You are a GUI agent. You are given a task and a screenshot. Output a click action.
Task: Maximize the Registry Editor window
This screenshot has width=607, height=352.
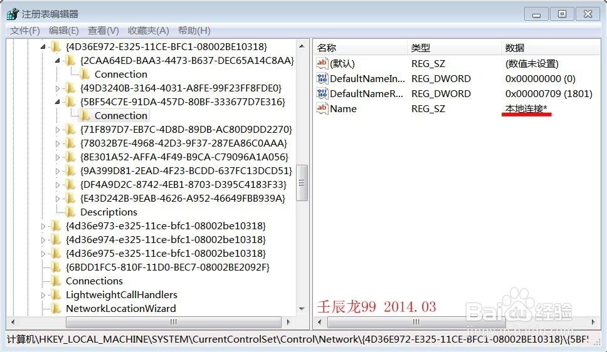click(562, 14)
